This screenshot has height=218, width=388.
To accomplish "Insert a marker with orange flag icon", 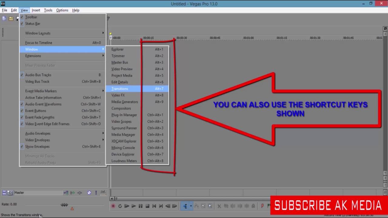I will pos(263,206).
